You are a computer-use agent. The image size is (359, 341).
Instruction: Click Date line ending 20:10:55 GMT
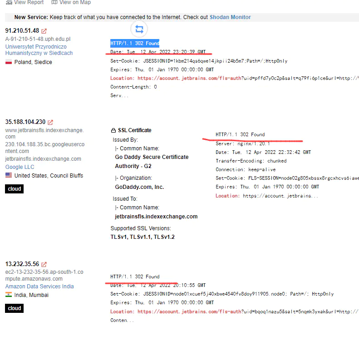click(x=158, y=285)
